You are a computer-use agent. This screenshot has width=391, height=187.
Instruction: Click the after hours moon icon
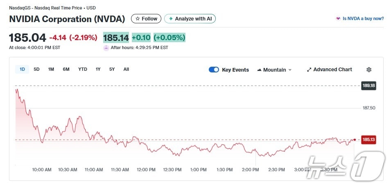106,47
